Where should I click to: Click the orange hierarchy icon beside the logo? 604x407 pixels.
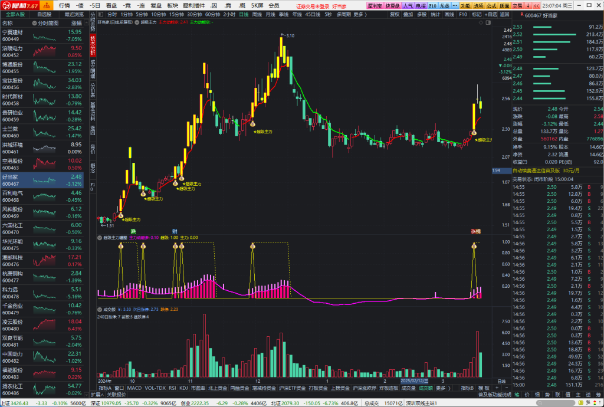pyautogui.click(x=47, y=5)
